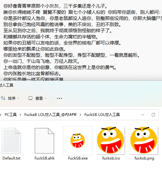Expand chevron before FuckSB LOL怼人工具 breadcrumb
This screenshot has width=162, height=169.
pos(80,115)
